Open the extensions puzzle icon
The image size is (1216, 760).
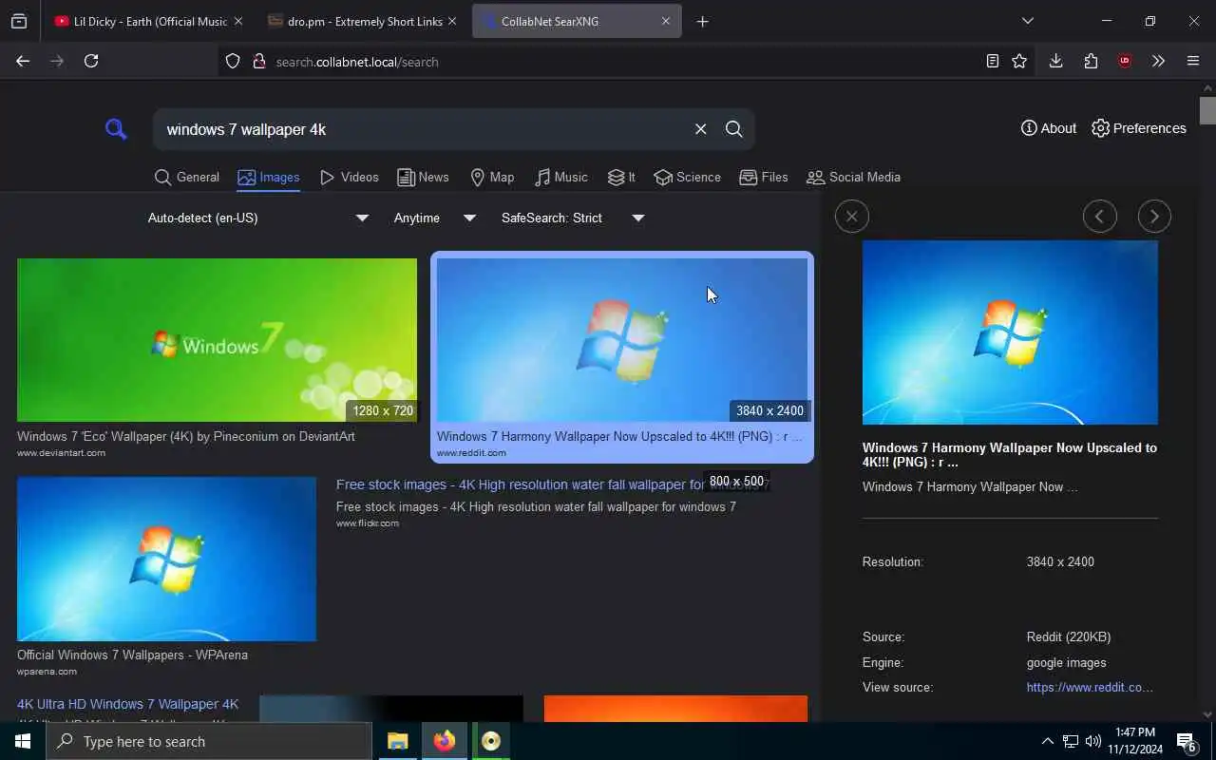(x=1091, y=61)
